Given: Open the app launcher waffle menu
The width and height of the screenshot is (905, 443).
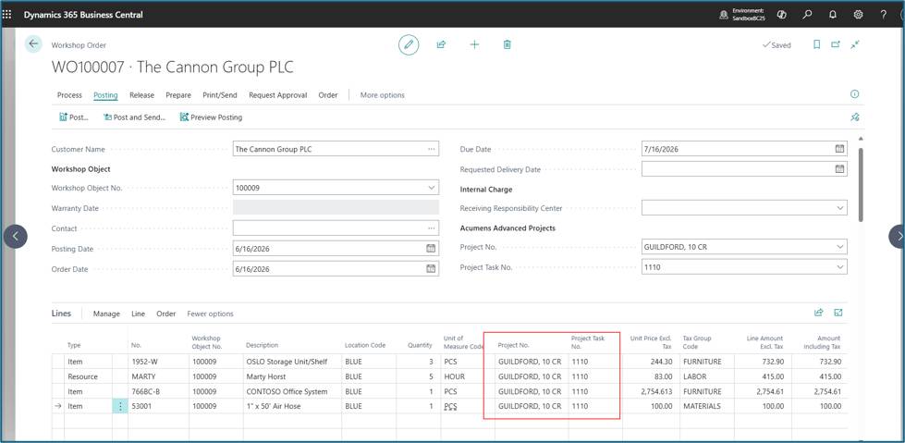Looking at the screenshot, I should (6, 15).
